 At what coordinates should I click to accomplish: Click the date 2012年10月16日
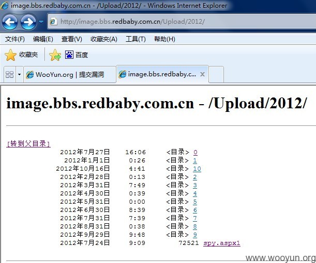point(83,169)
